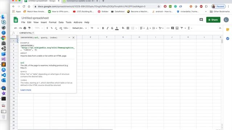Image resolution: width=232 pixels, height=130 pixels.
Task: Open the Format menu
Action: (x=53, y=22)
